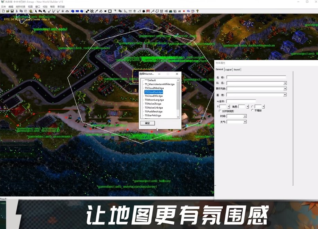The width and height of the screenshot is (318, 229).
Task: Click the 确定 button in the macrotexture dialog
Action: [x=147, y=123]
